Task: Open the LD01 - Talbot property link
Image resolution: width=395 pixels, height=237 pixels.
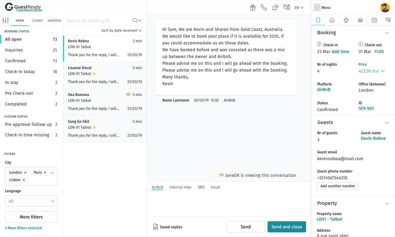Action: click(330, 219)
